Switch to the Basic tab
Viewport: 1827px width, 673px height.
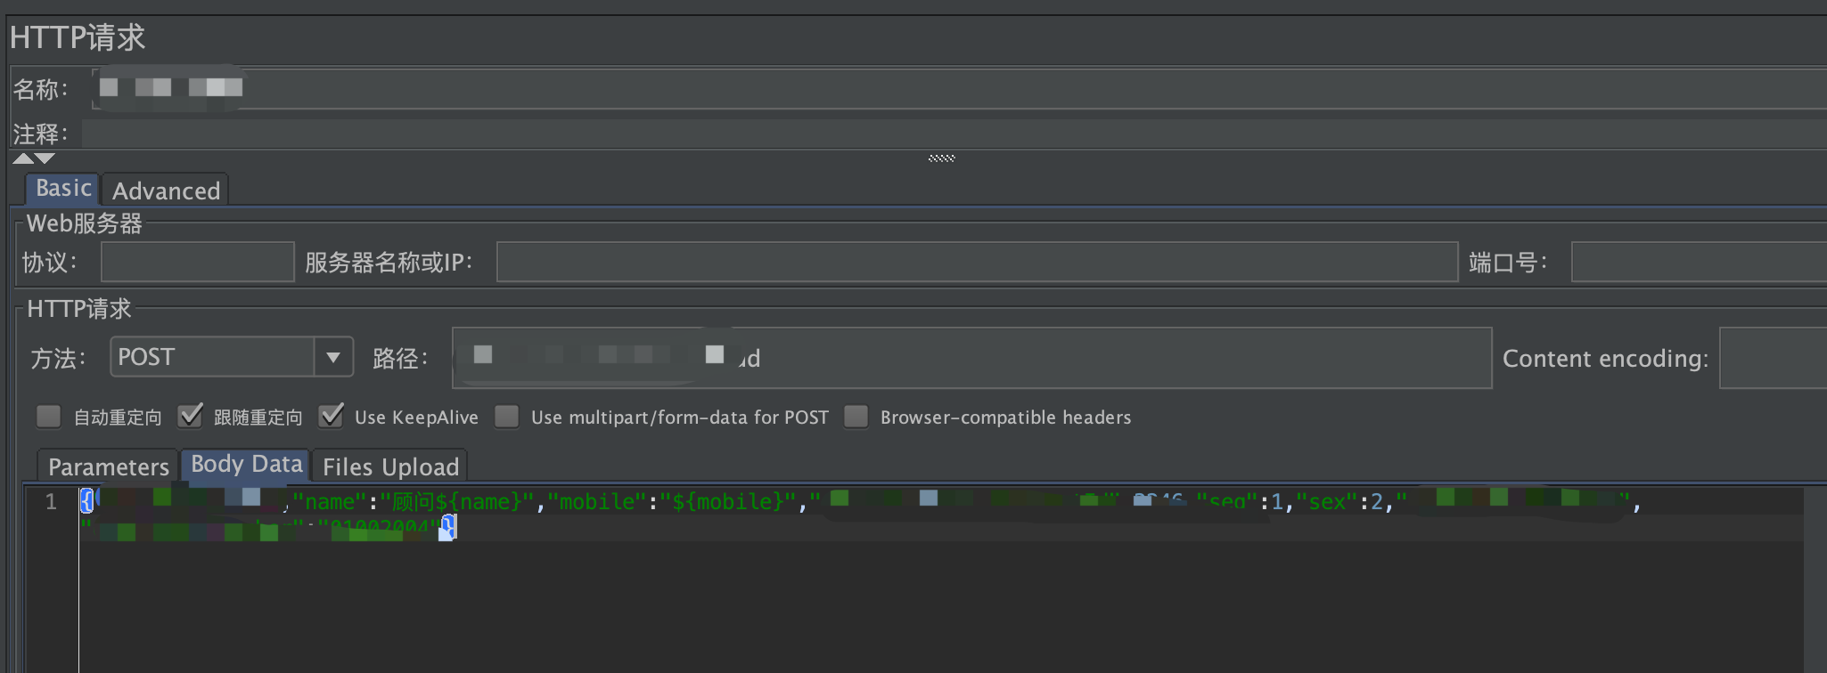[62, 189]
